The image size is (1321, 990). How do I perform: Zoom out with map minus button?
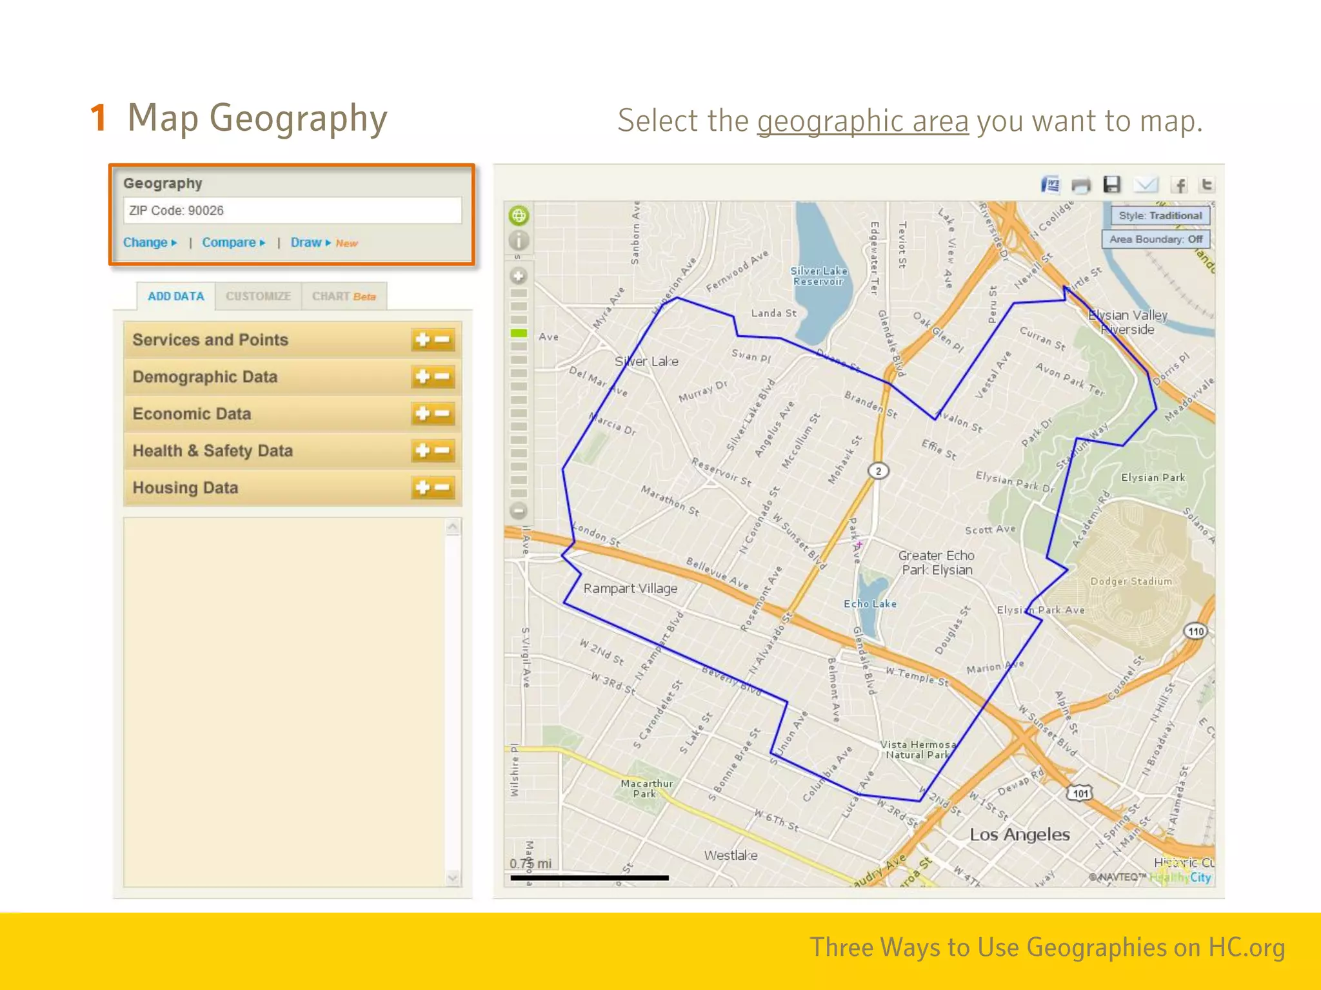pos(519,511)
